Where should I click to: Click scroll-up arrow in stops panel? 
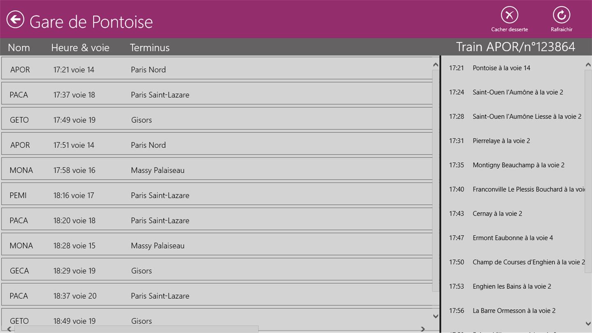click(x=588, y=65)
